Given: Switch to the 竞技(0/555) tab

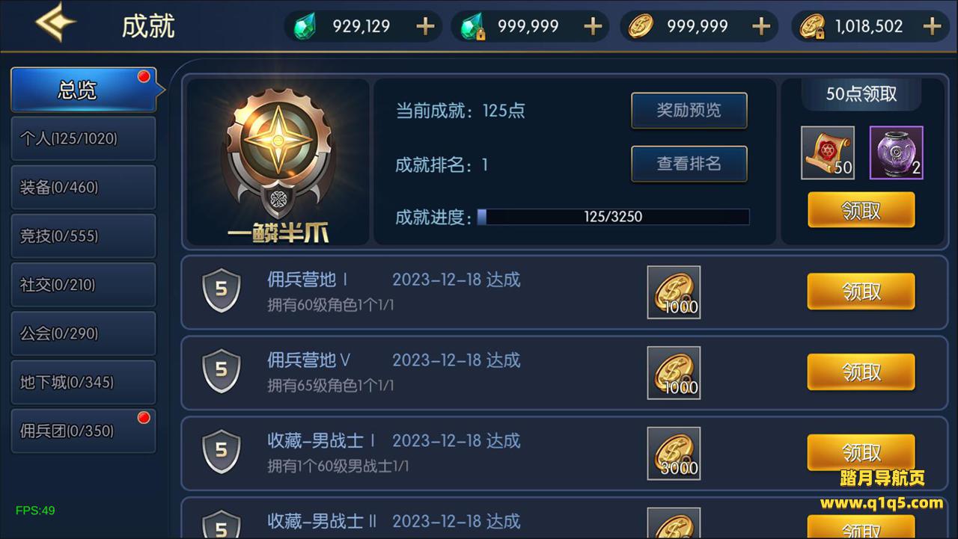Looking at the screenshot, I should pyautogui.click(x=83, y=236).
